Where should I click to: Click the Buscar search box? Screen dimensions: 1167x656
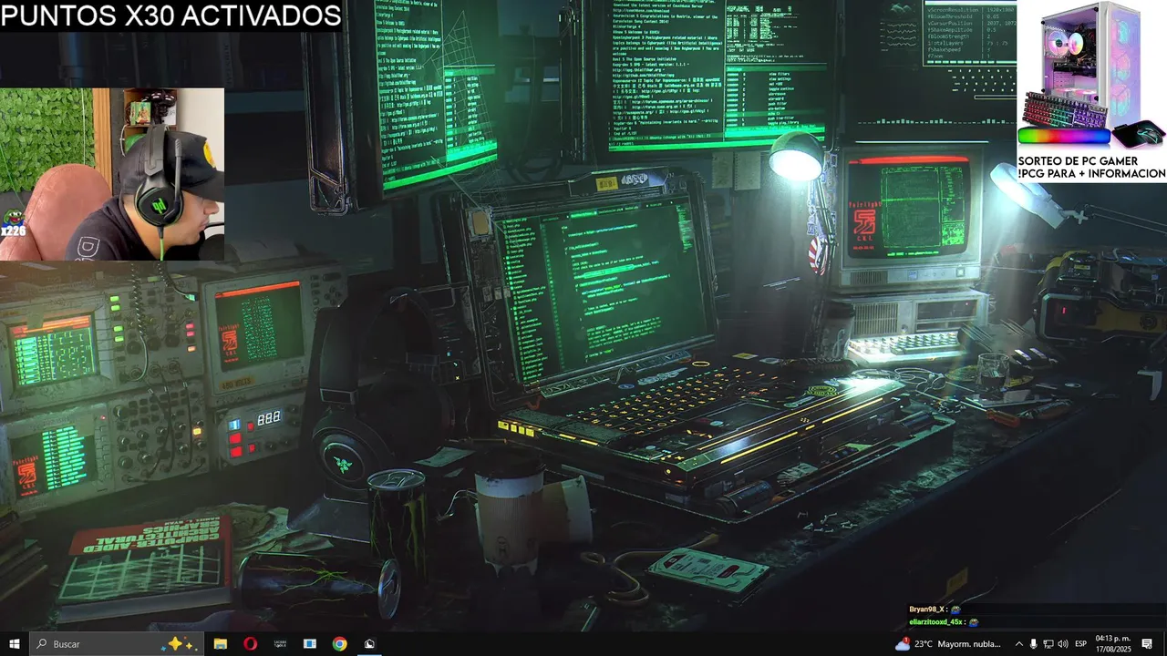(116, 644)
